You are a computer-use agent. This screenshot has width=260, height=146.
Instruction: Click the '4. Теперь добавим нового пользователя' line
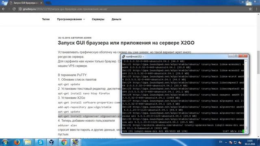86,120
